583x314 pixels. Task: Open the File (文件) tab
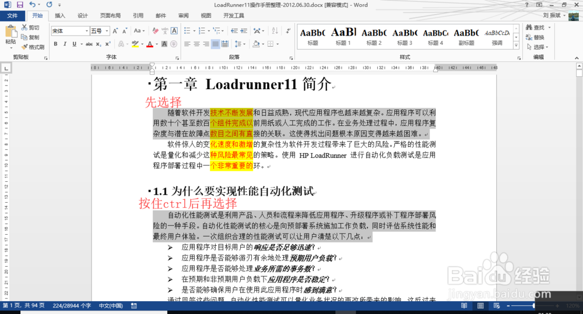[x=12, y=16]
